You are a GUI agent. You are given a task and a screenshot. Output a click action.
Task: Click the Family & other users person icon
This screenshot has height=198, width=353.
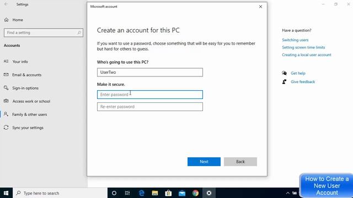(x=6, y=114)
